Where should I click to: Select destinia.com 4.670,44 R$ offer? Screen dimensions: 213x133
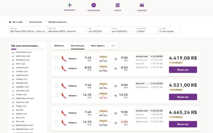(149, 60)
